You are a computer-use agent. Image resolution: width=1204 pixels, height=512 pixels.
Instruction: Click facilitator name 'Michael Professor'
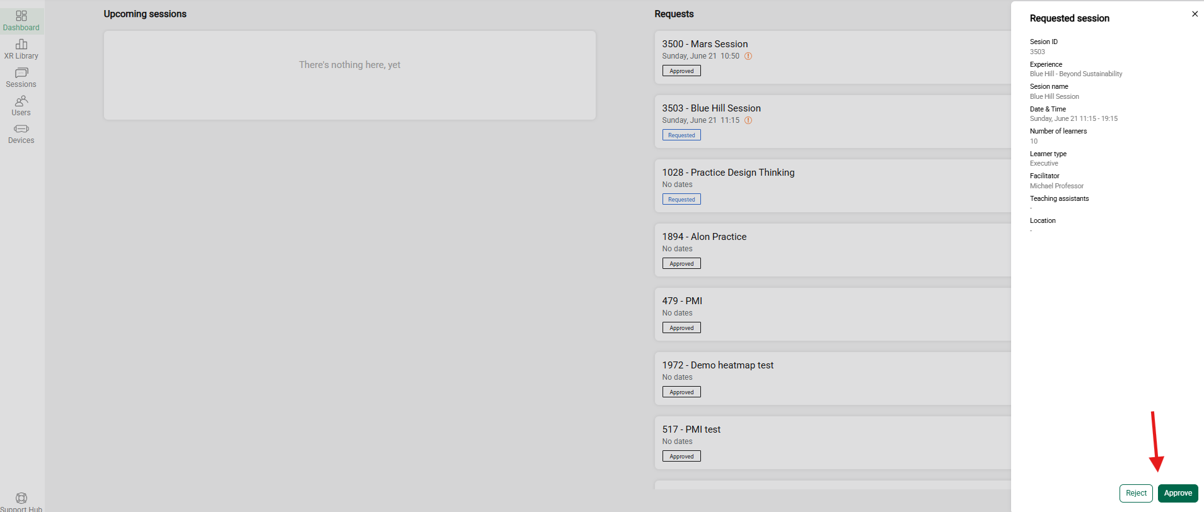pos(1057,186)
